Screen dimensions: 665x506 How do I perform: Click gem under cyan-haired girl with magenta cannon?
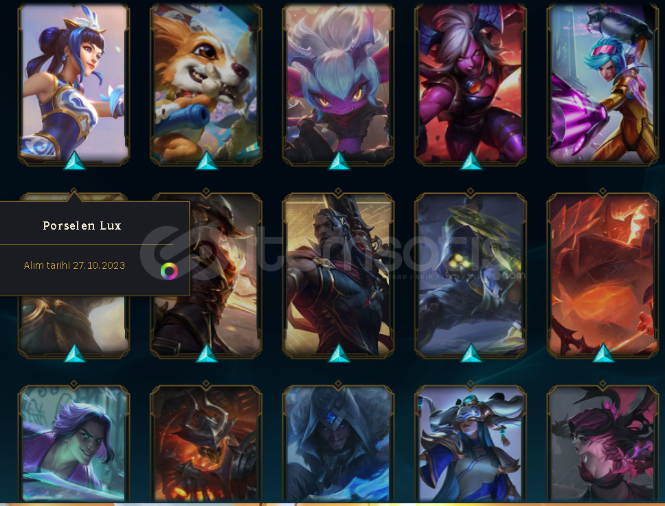[x=603, y=160]
